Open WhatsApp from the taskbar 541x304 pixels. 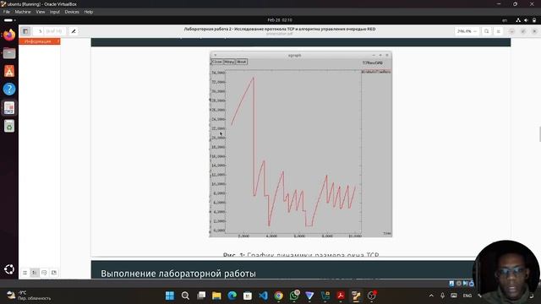coord(294,296)
